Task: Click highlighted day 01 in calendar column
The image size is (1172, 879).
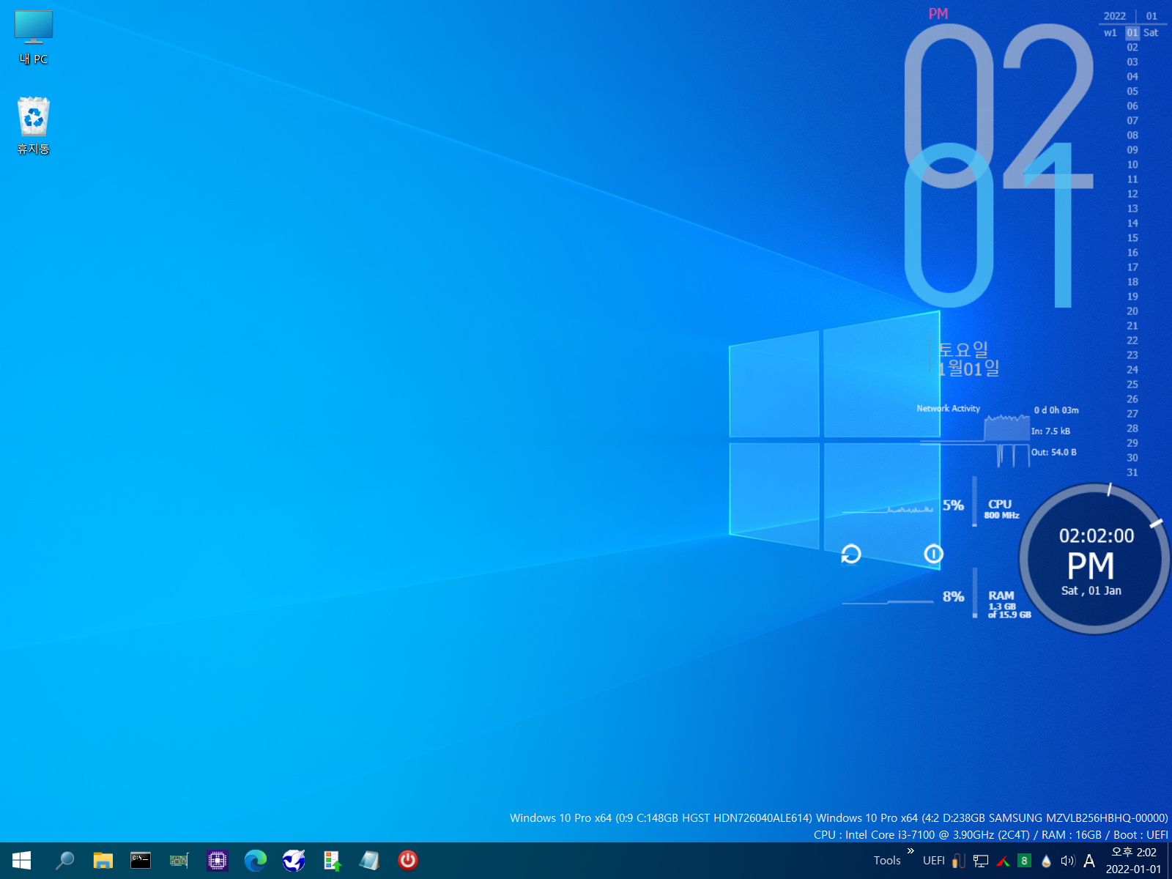Action: 1132,32
